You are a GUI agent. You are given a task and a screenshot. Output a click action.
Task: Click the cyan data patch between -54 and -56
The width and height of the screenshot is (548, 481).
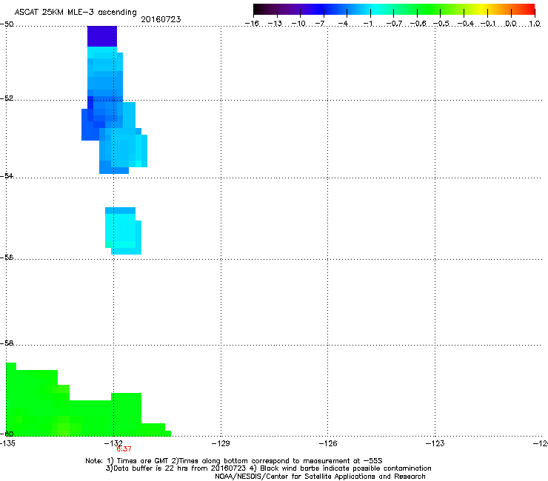[123, 231]
